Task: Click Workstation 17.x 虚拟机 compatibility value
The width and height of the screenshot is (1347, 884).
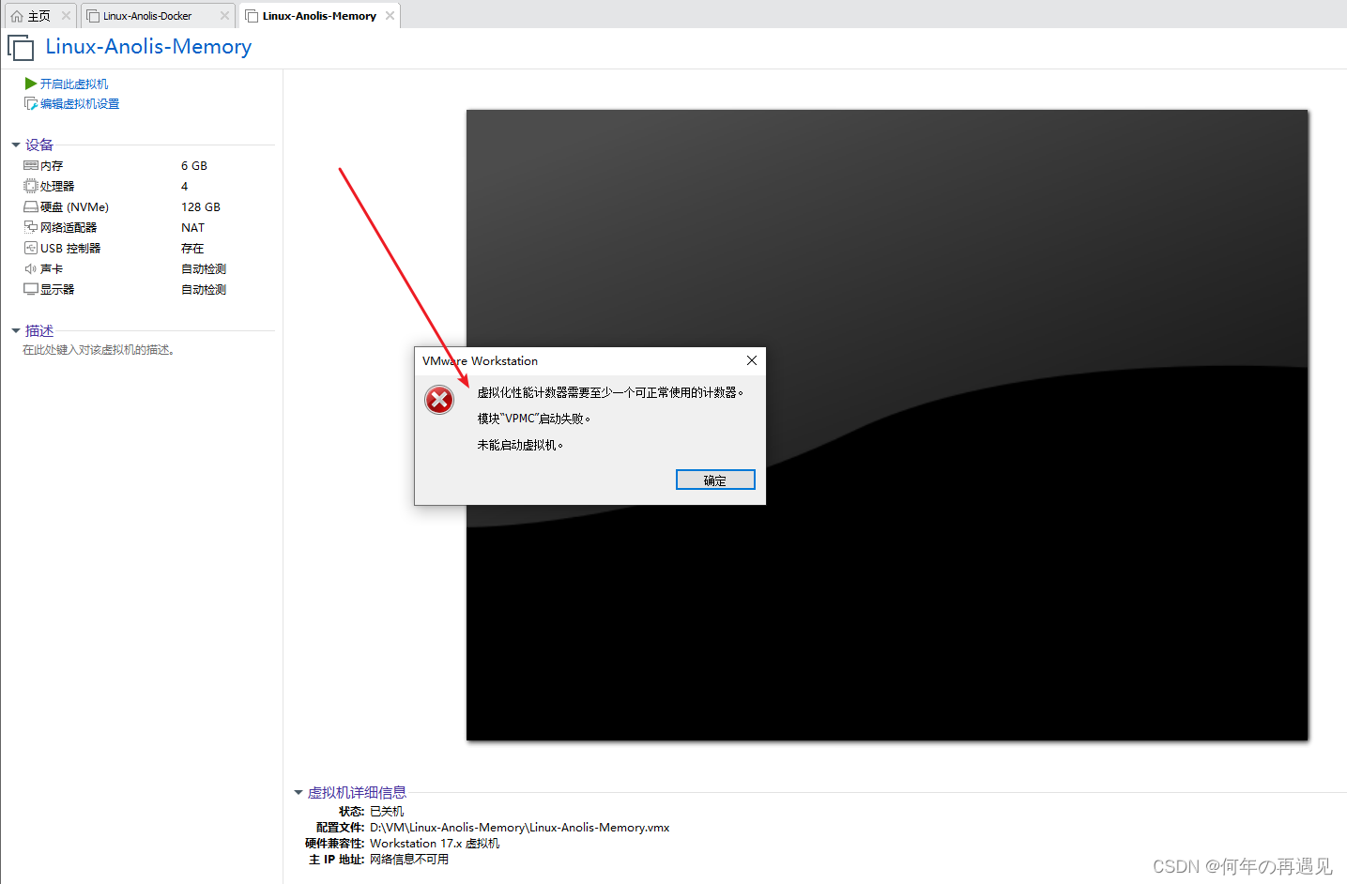Action: [x=435, y=843]
